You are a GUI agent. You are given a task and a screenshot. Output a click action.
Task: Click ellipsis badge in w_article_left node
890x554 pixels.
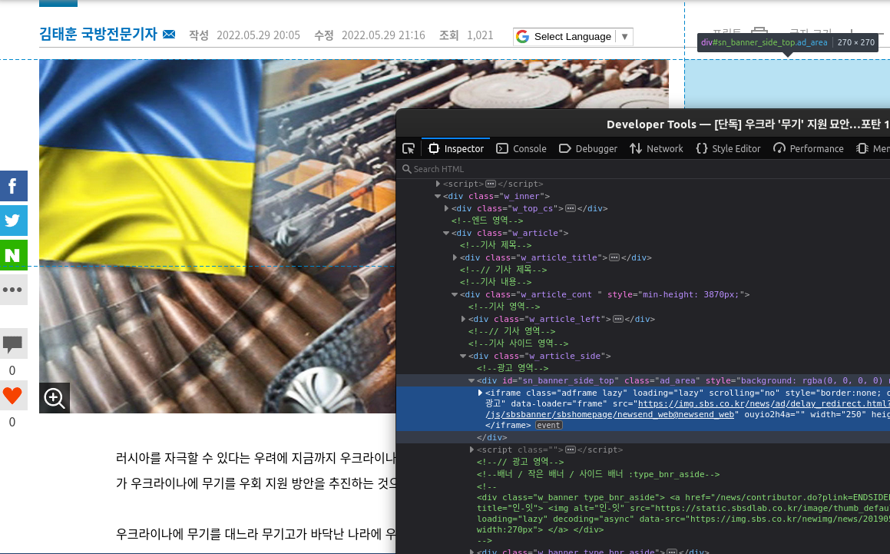click(618, 319)
